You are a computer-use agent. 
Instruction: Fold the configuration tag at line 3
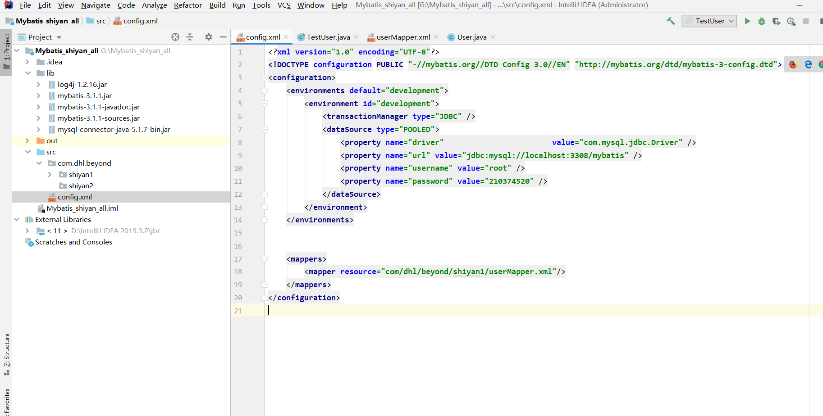click(x=265, y=77)
